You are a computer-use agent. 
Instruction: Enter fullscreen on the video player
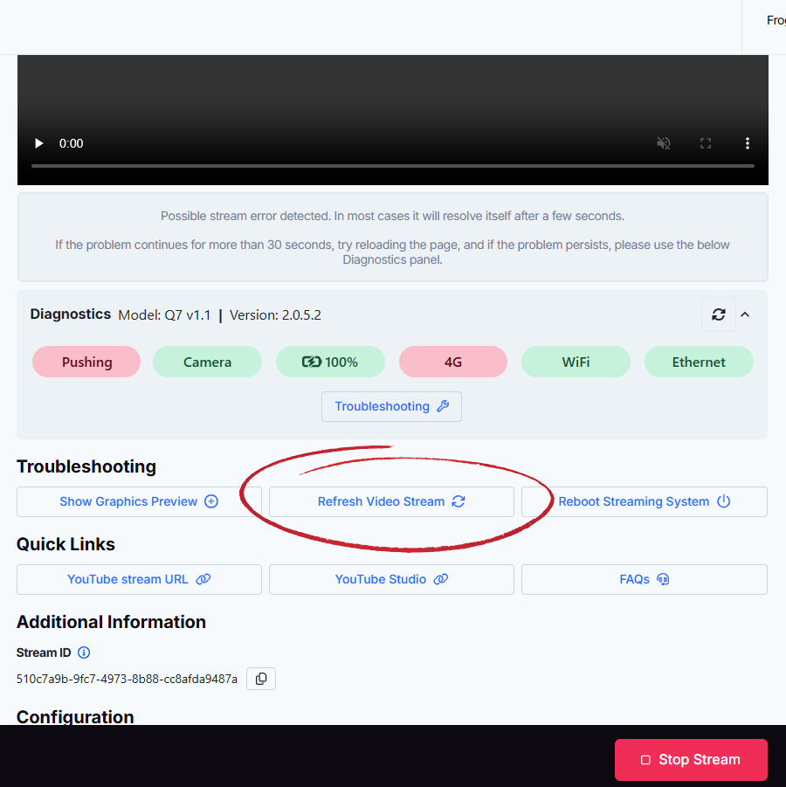coord(705,143)
